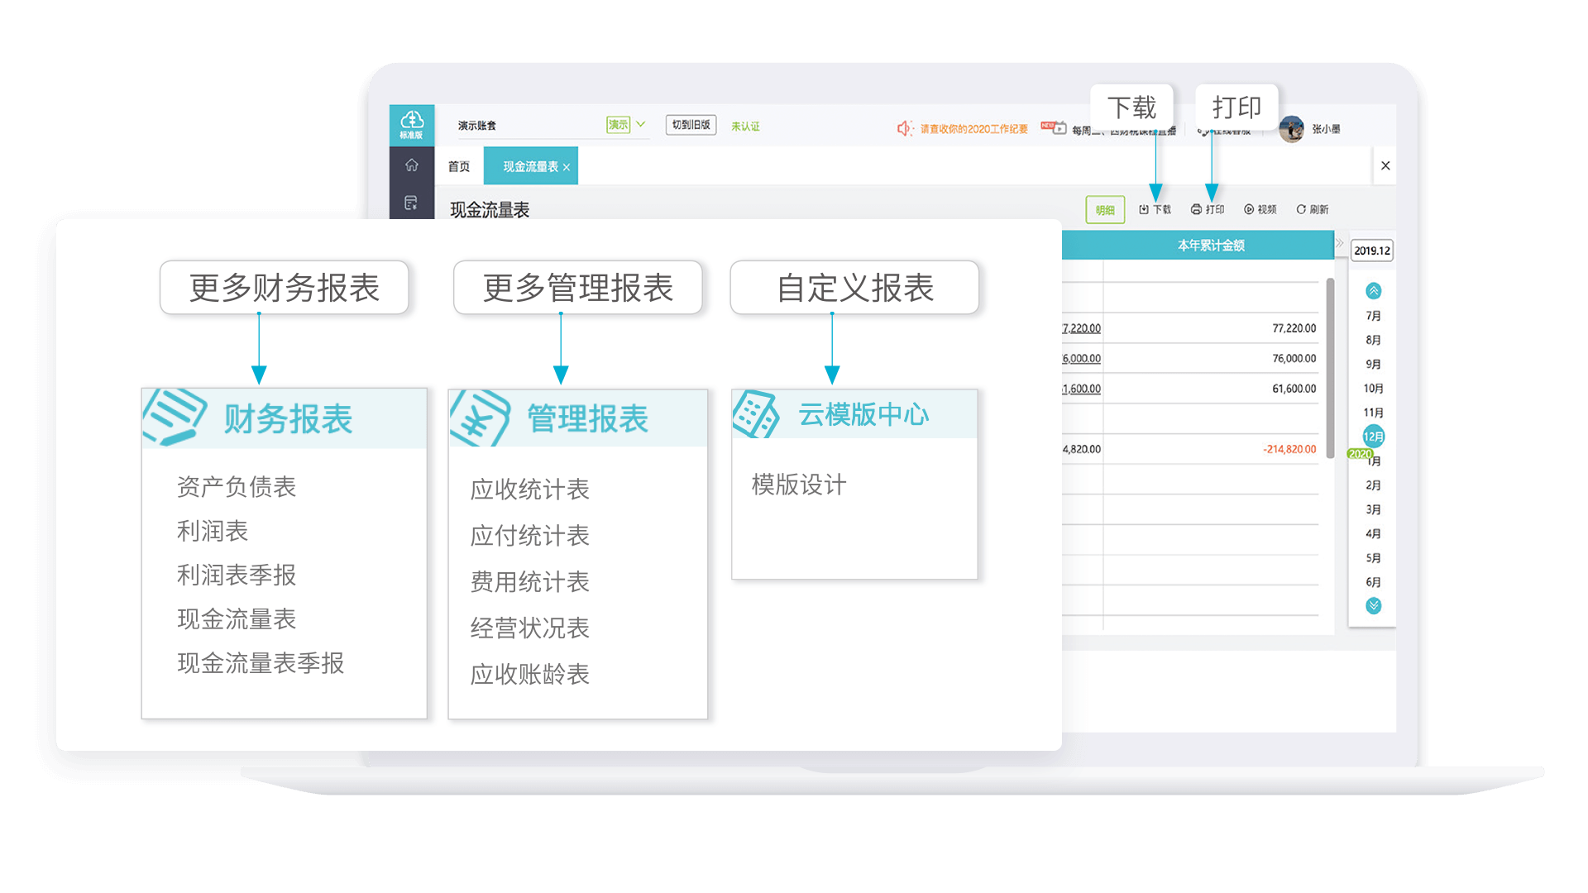1588x893 pixels.
Task: Click the table vertical scrollbar
Action: (x=1330, y=368)
